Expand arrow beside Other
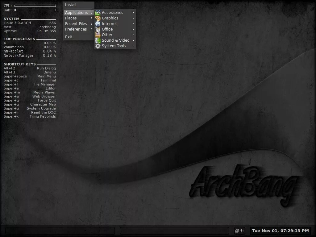The width and height of the screenshot is (316, 237). coord(133,35)
